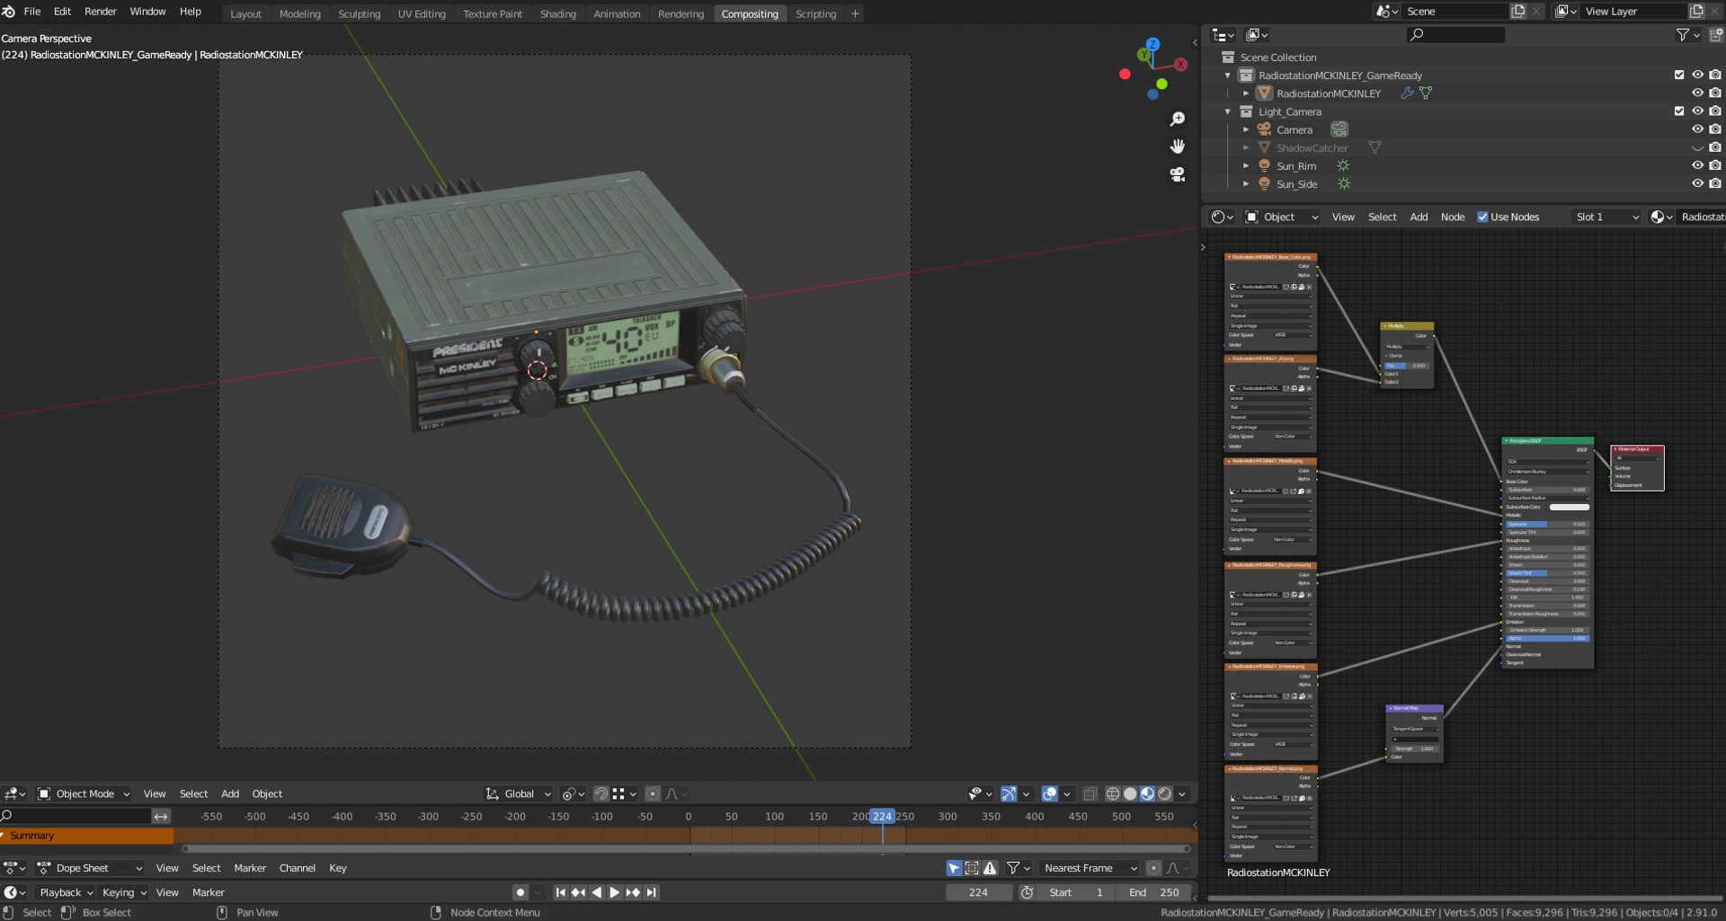Click the new collection icon in outliner
This screenshot has width=1726, height=921.
coord(1715,35)
